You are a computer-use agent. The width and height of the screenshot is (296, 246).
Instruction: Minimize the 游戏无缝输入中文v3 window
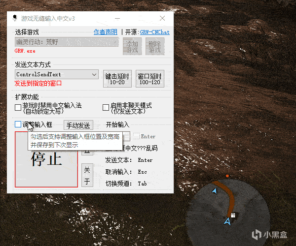pos(117,18)
